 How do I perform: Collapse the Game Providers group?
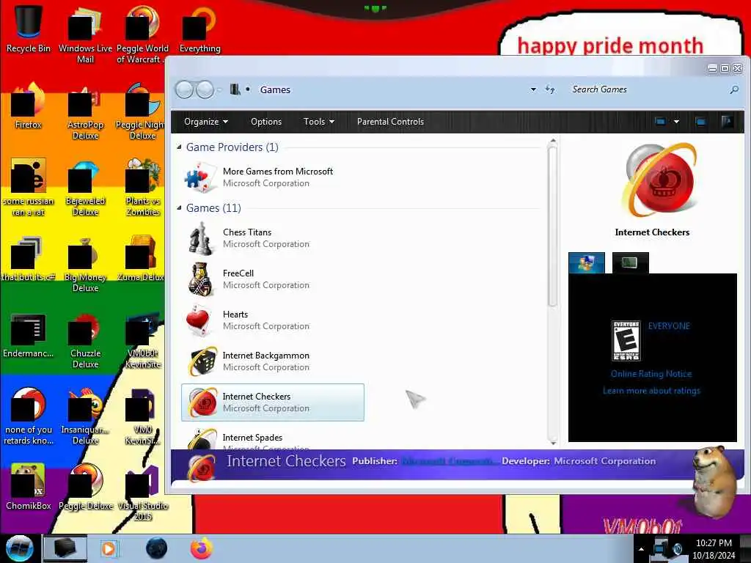pyautogui.click(x=179, y=147)
